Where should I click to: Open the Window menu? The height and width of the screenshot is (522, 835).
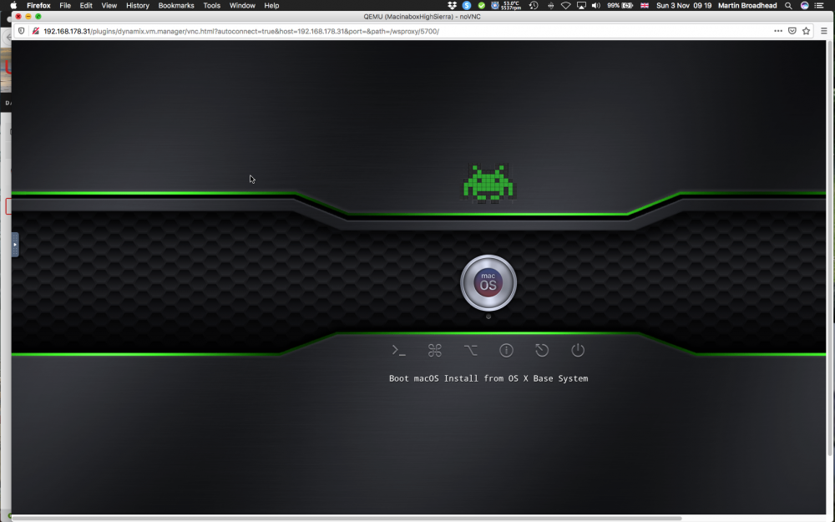[242, 5]
